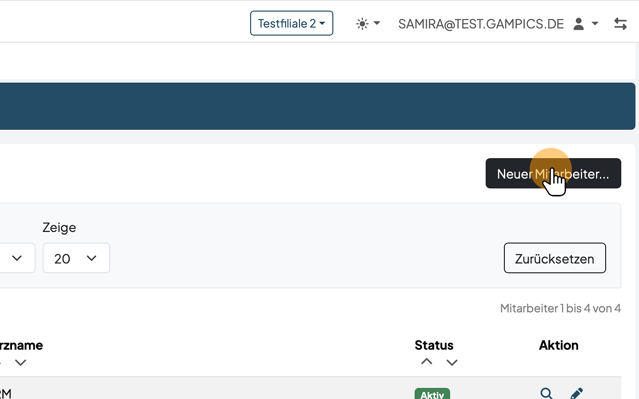Click the Status column header
This screenshot has width=639, height=399.
pos(434,345)
